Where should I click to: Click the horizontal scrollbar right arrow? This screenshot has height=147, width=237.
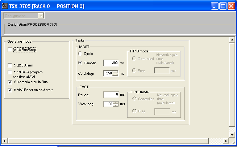pos(226,141)
